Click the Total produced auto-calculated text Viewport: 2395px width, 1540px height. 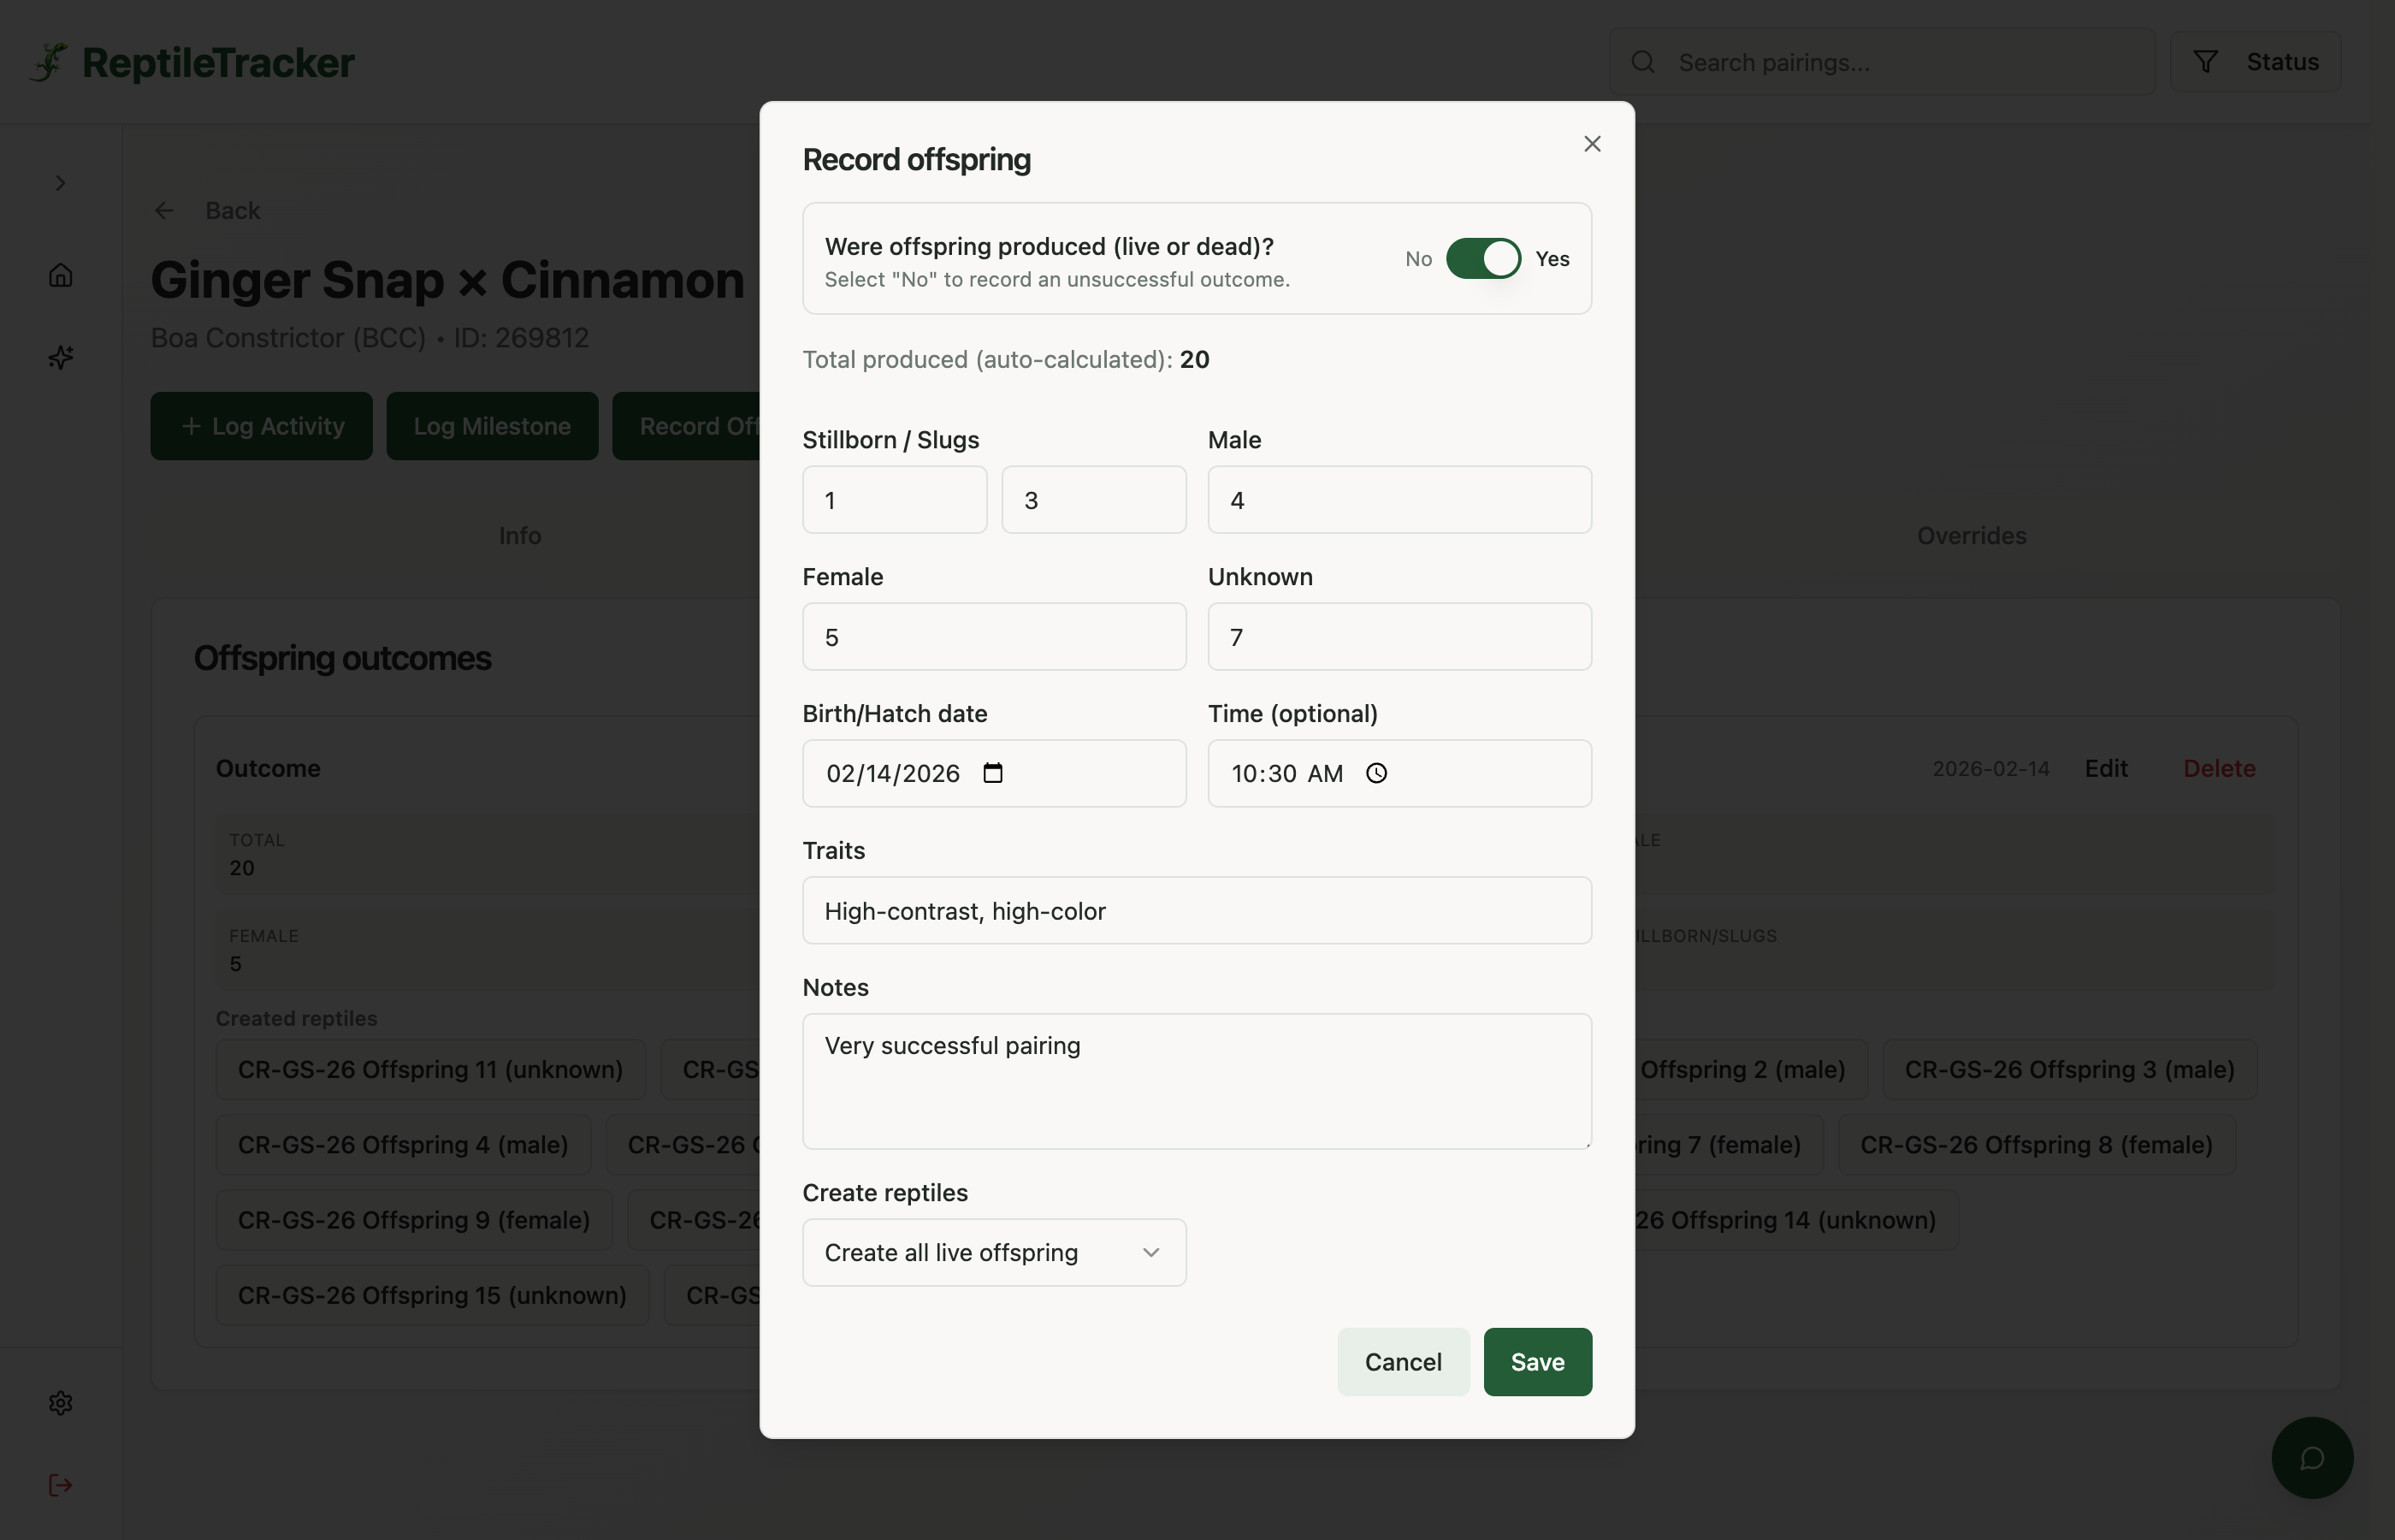(x=1006, y=360)
